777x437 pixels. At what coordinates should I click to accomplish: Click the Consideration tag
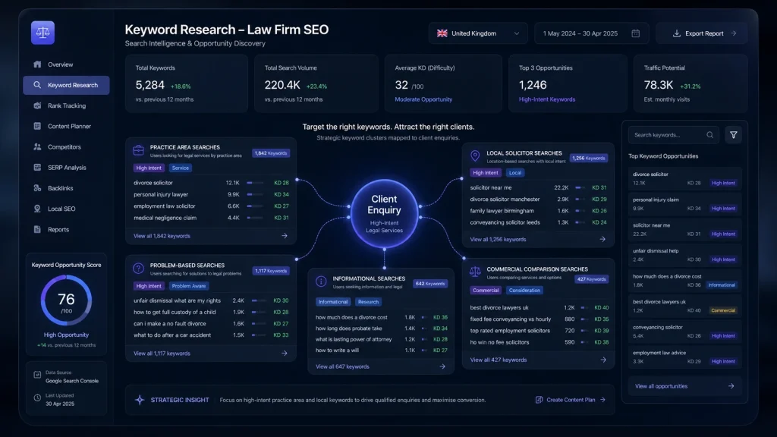[524, 291]
